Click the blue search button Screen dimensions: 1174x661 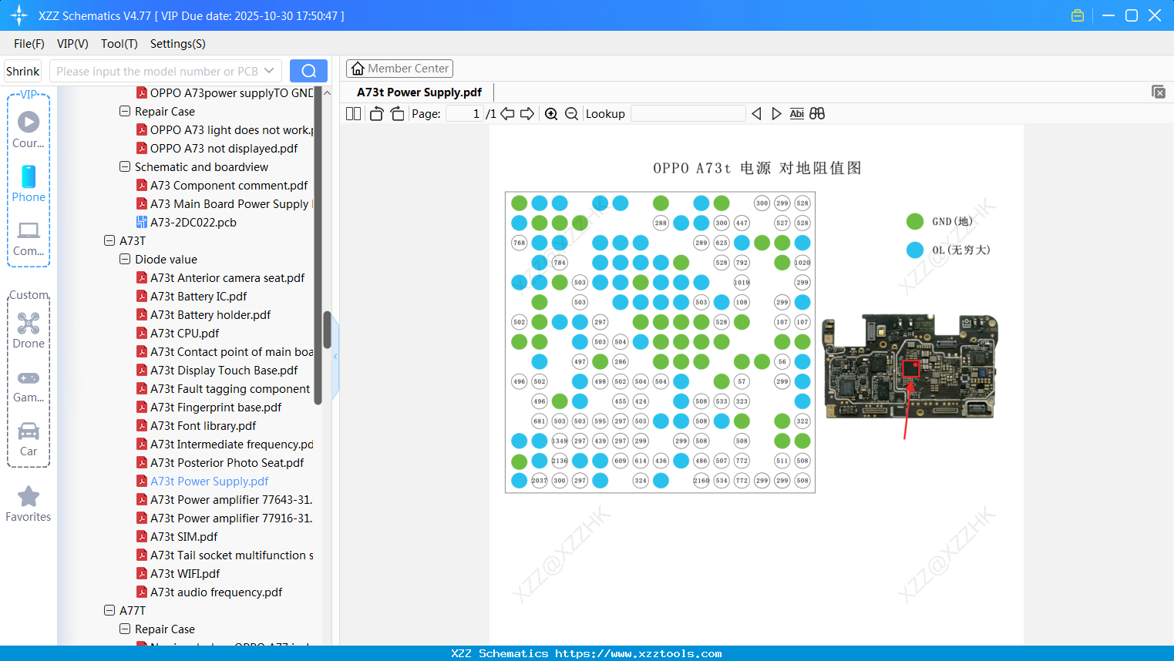[x=308, y=71]
